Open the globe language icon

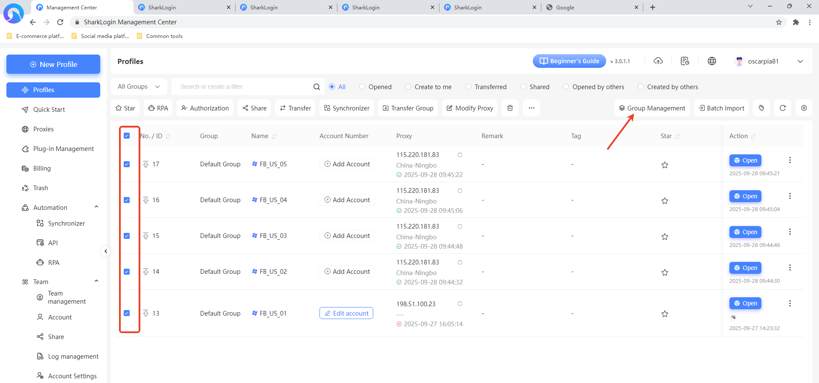coord(712,61)
